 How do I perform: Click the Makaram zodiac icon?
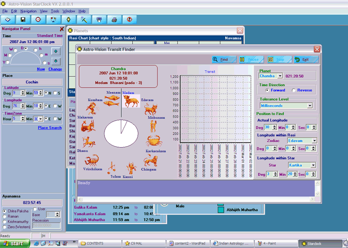88,126
